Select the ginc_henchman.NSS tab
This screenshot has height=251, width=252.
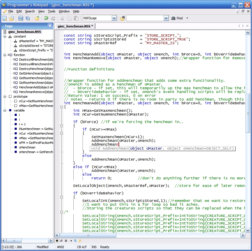pos(75,26)
